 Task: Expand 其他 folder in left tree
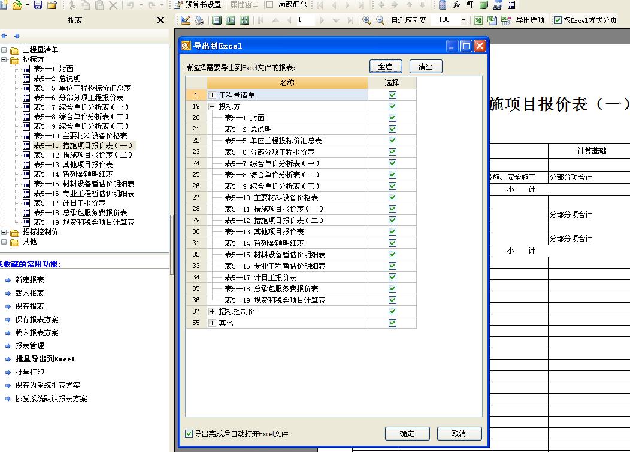(x=4, y=242)
